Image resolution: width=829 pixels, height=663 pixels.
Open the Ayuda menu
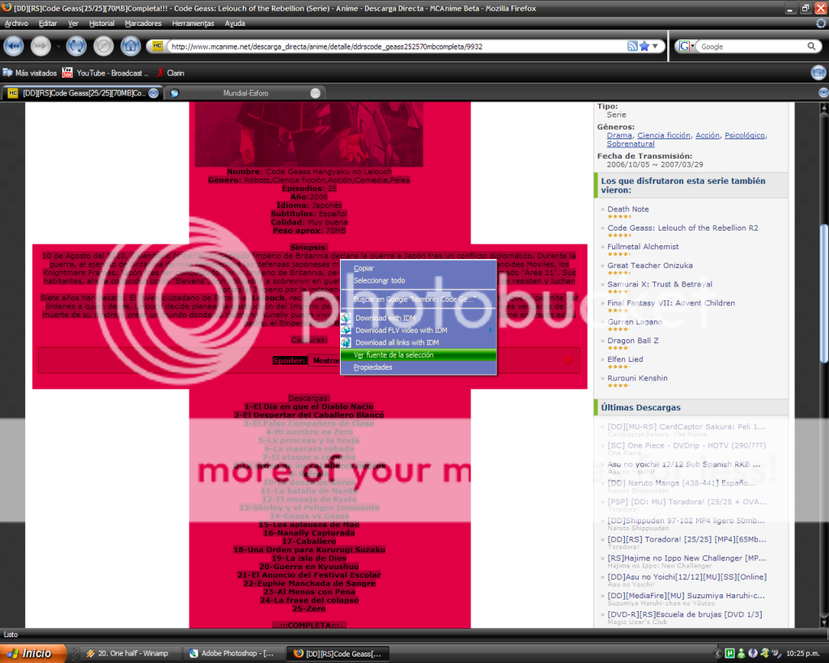[235, 23]
